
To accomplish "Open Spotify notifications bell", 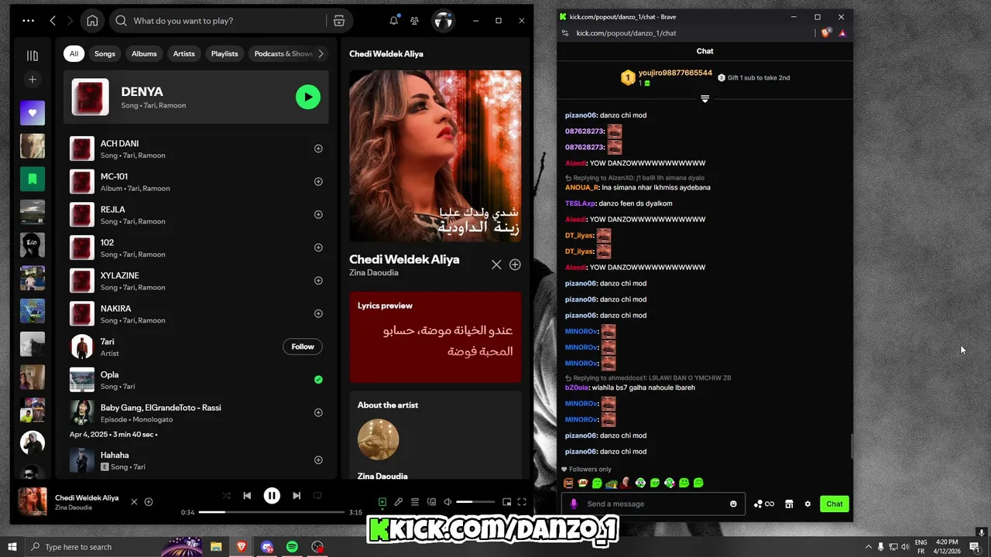I will coord(394,21).
